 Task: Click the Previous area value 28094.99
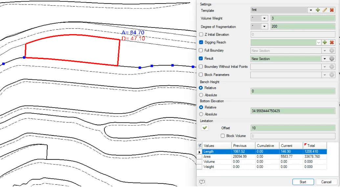(x=240, y=156)
